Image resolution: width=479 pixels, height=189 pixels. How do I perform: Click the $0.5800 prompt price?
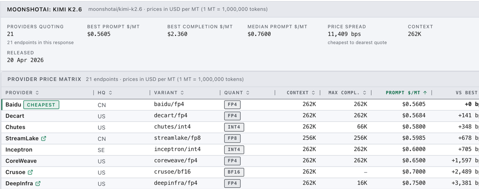coord(414,127)
